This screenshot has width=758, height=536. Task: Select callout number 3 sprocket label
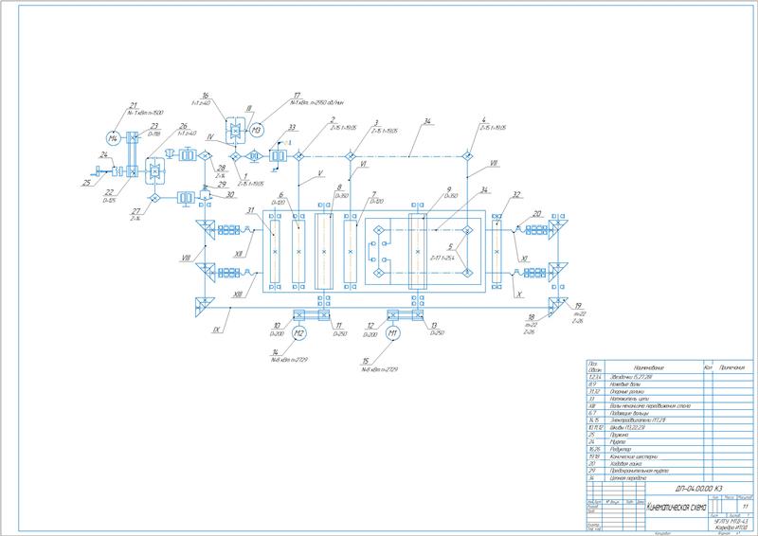(x=376, y=123)
